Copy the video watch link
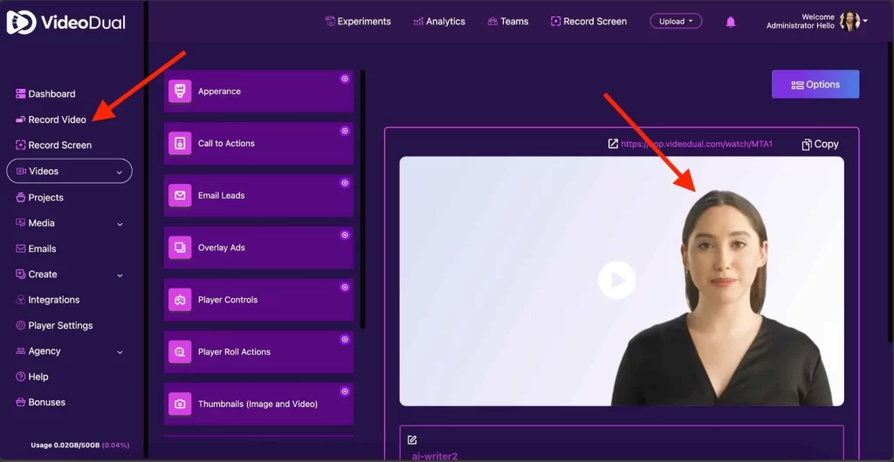The image size is (894, 462). pyautogui.click(x=820, y=144)
